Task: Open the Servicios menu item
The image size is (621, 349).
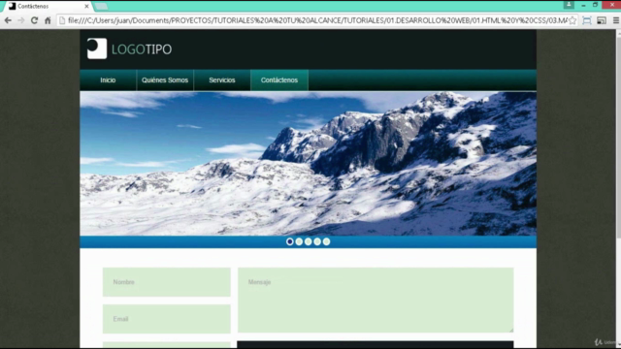Action: [222, 80]
